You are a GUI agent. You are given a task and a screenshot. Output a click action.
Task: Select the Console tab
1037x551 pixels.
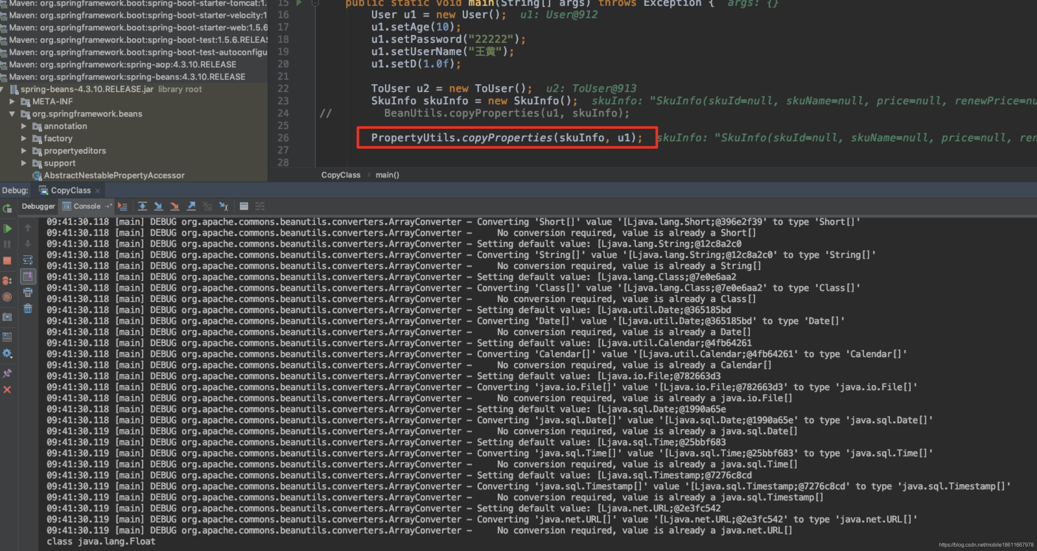point(86,206)
